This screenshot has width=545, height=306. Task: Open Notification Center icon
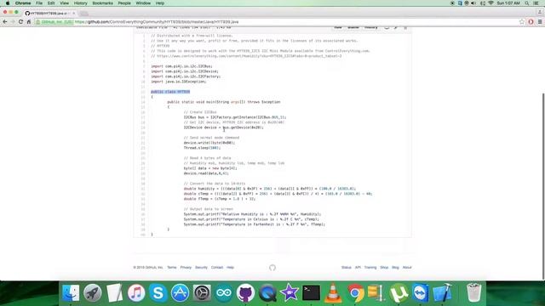point(536,3)
